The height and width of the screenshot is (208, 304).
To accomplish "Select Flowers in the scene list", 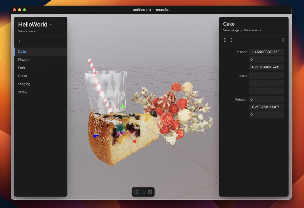I will coord(41,60).
